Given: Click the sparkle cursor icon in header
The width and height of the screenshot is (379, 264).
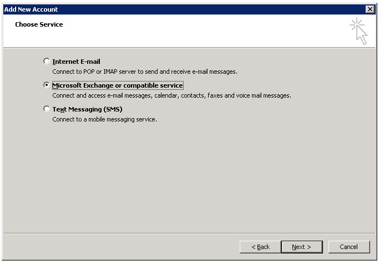Looking at the screenshot, I should point(358,31).
